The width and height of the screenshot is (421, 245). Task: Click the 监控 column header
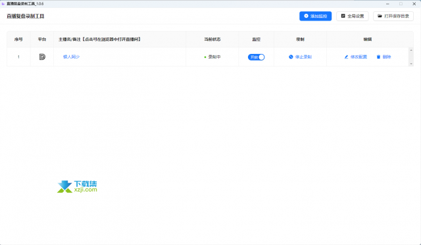click(x=256, y=40)
